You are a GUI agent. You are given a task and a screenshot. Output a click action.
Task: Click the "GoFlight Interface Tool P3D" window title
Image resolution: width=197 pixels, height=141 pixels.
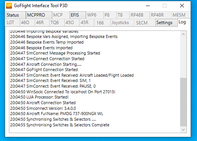coord(41,6)
